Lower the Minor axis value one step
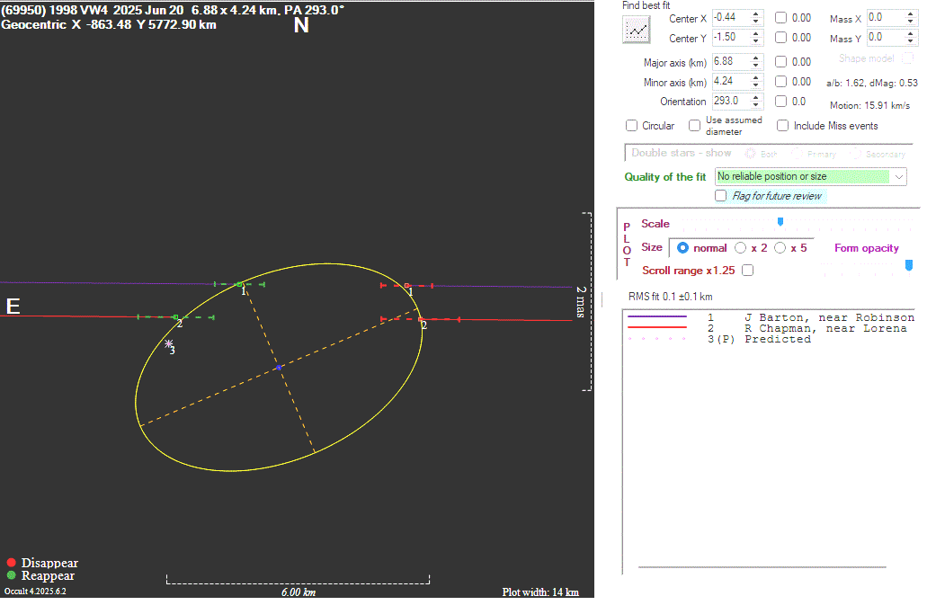The width and height of the screenshot is (927, 605). 755,85
